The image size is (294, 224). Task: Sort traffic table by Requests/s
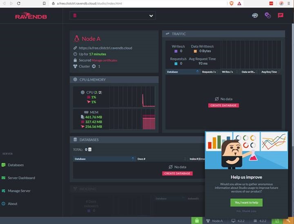pos(210,72)
